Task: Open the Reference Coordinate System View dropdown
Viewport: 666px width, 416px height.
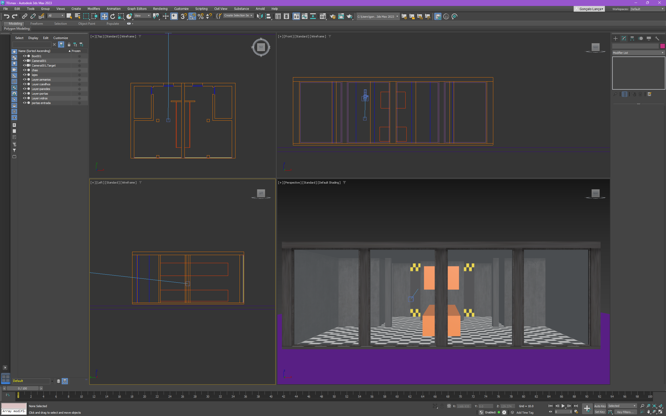Action: click(x=142, y=16)
